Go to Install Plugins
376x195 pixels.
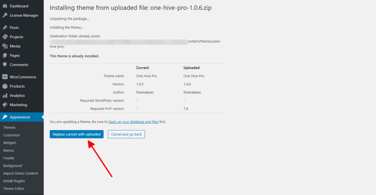14,181
